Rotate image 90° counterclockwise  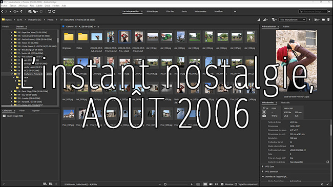(x=49, y=11)
